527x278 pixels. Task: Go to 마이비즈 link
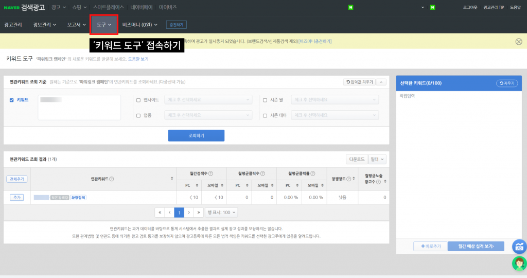(168, 7)
